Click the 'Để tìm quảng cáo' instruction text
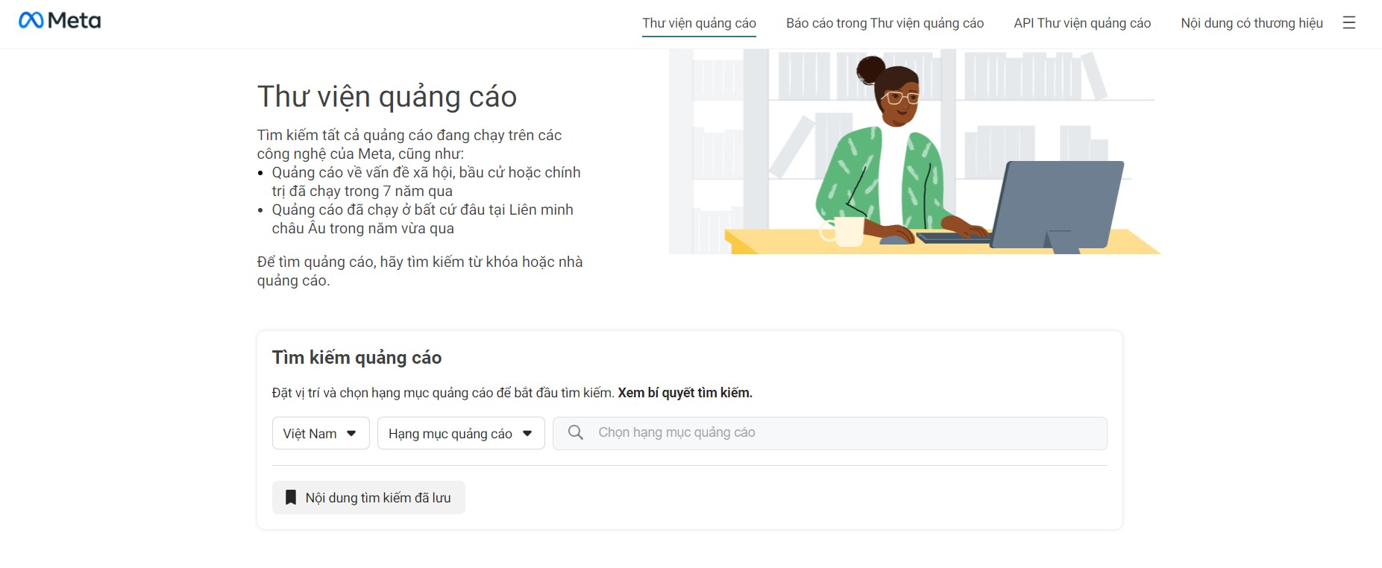This screenshot has height=568, width=1382. (x=420, y=271)
